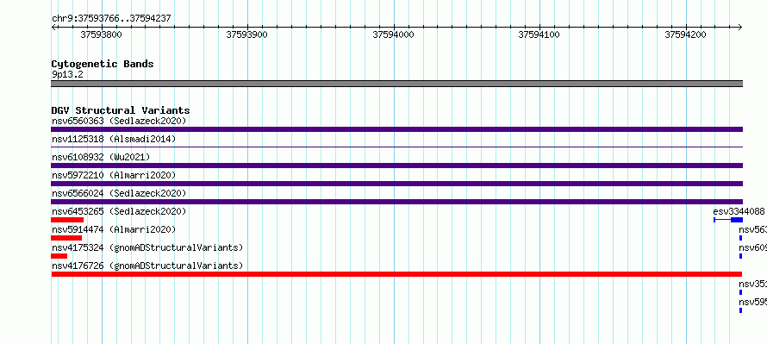
Task: Open variant nsv6566024 (Sedlazeck2020) label
Action: pos(119,193)
